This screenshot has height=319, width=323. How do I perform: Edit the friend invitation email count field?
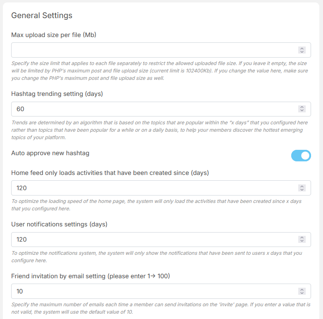point(153,291)
